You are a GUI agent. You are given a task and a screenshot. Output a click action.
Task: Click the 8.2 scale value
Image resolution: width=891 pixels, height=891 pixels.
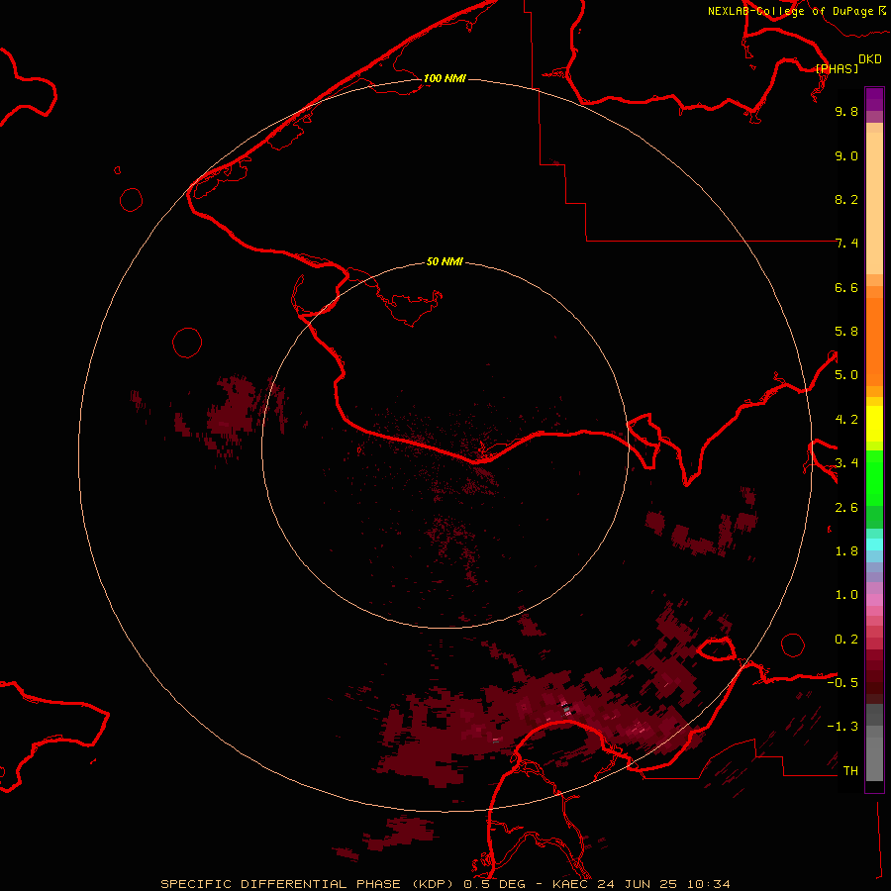[x=846, y=199]
